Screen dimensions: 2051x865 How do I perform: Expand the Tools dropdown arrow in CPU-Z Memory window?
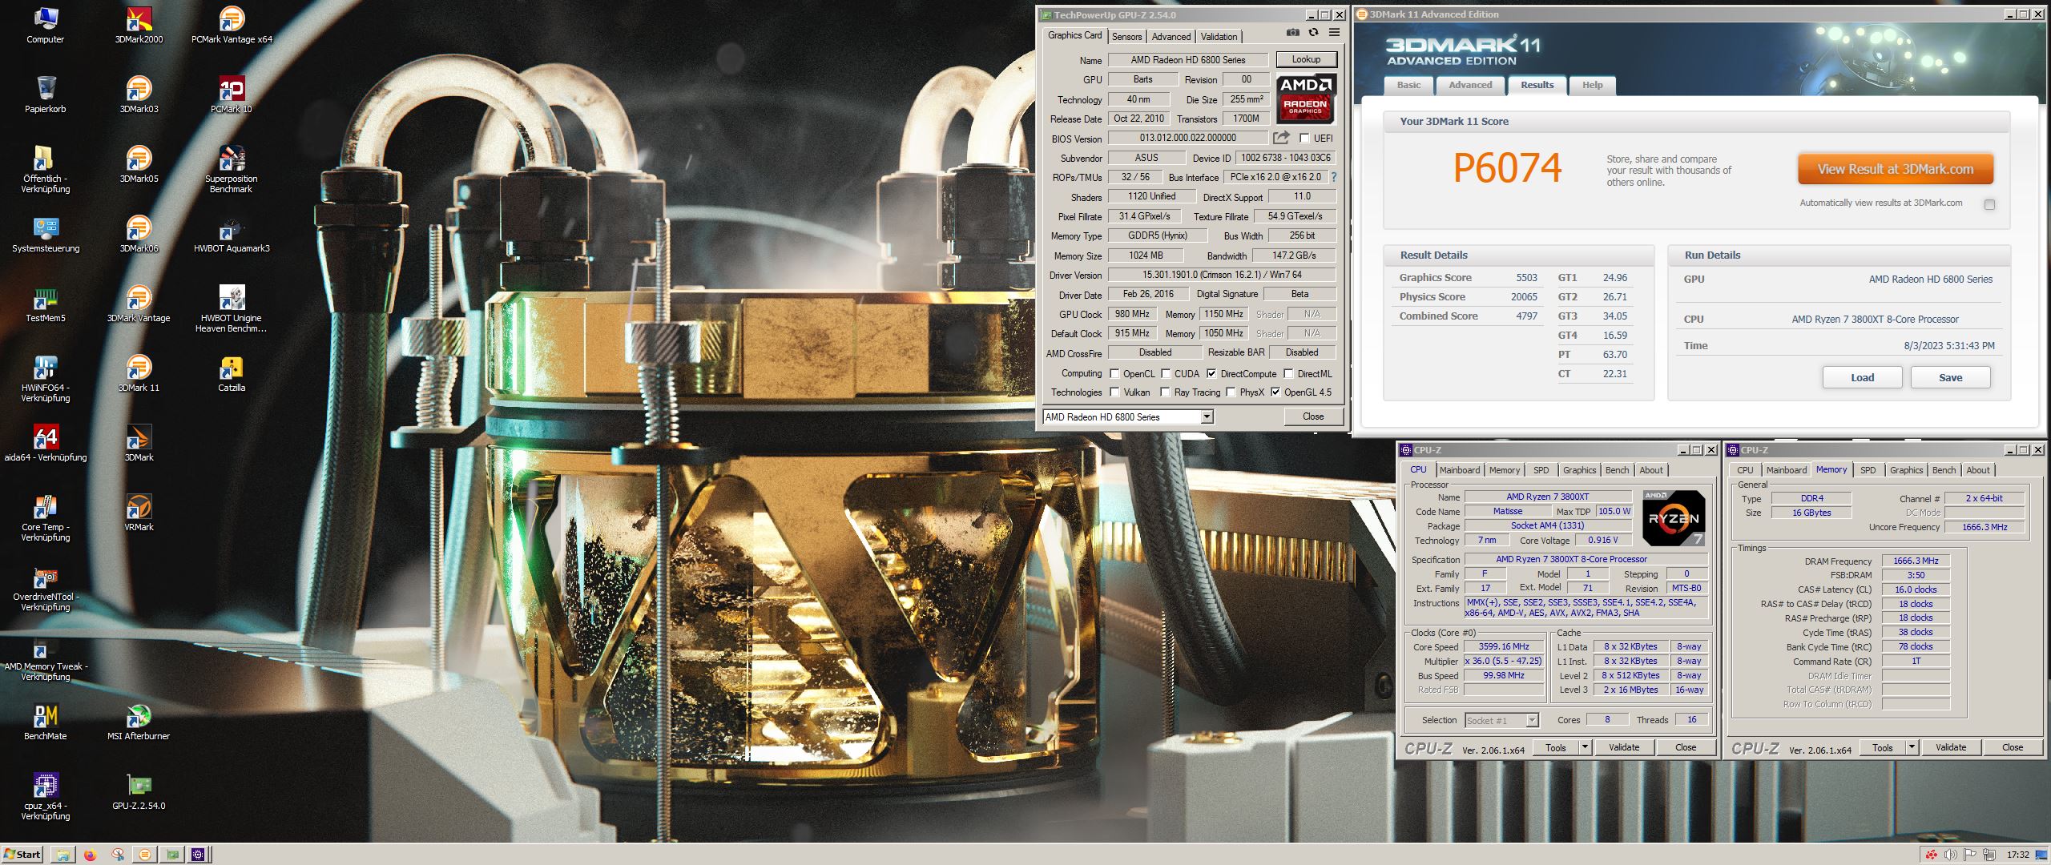coord(1911,747)
